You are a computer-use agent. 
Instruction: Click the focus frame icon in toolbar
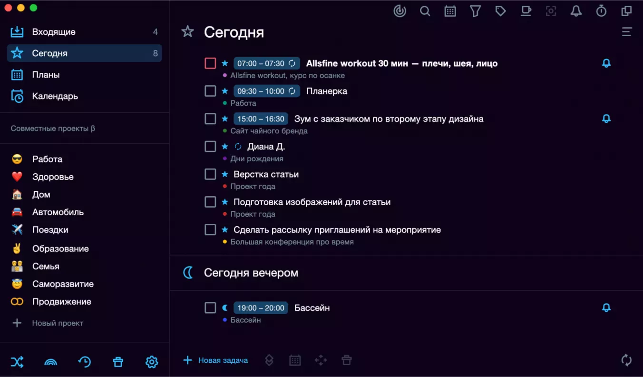(551, 11)
